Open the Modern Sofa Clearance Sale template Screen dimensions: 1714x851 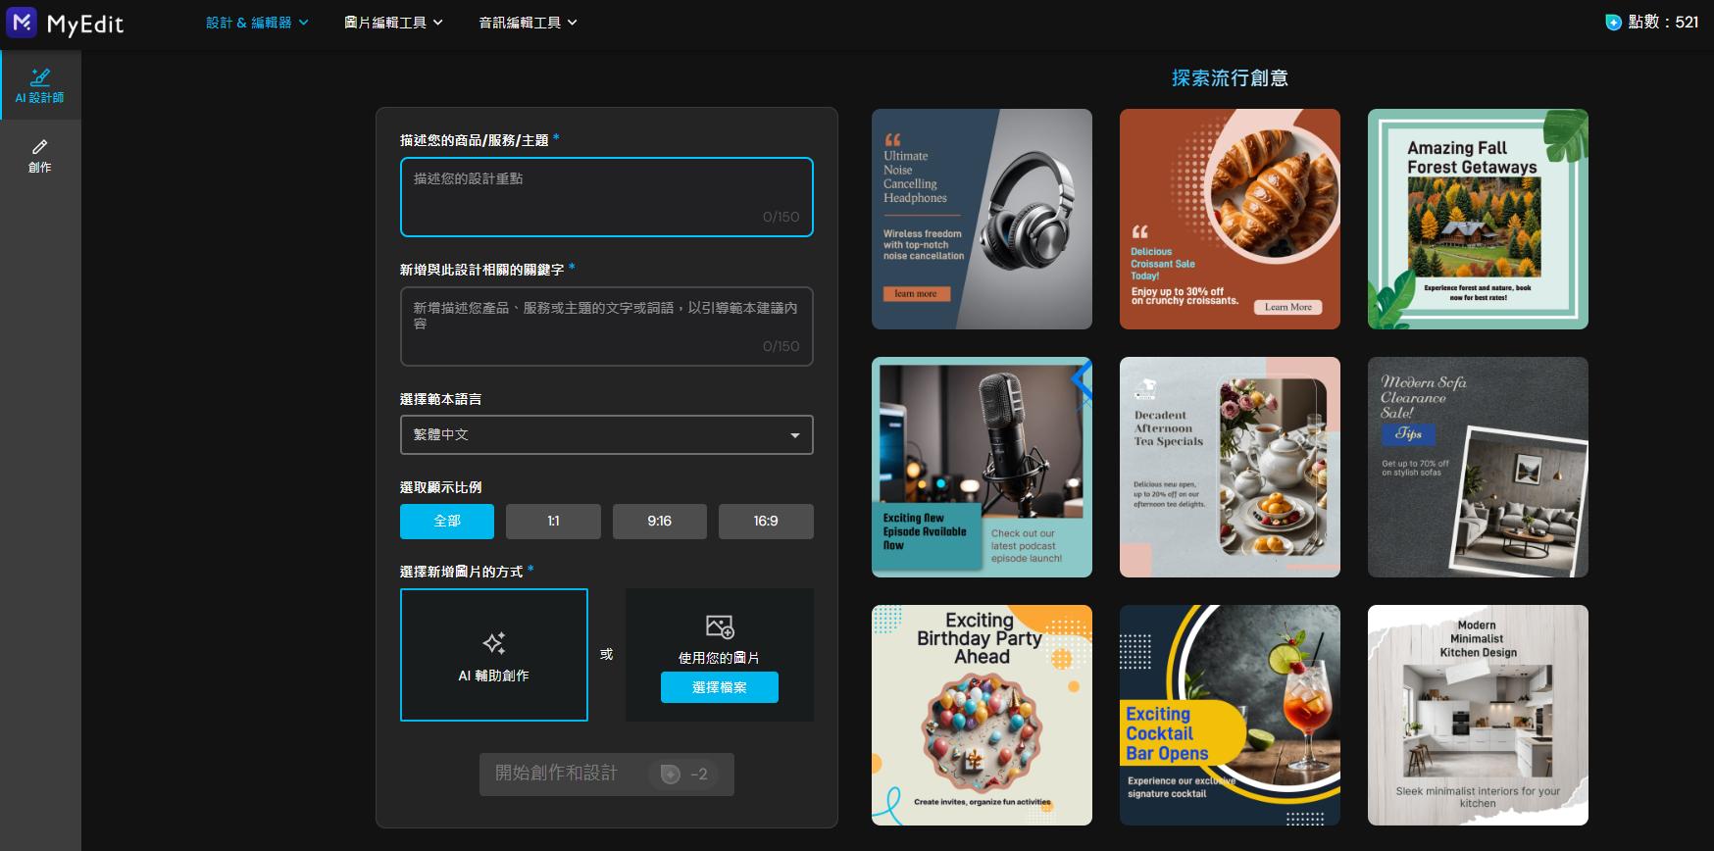pos(1478,467)
